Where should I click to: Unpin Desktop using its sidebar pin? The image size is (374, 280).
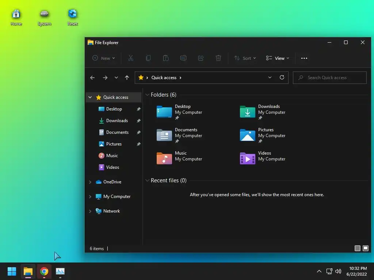pyautogui.click(x=138, y=109)
